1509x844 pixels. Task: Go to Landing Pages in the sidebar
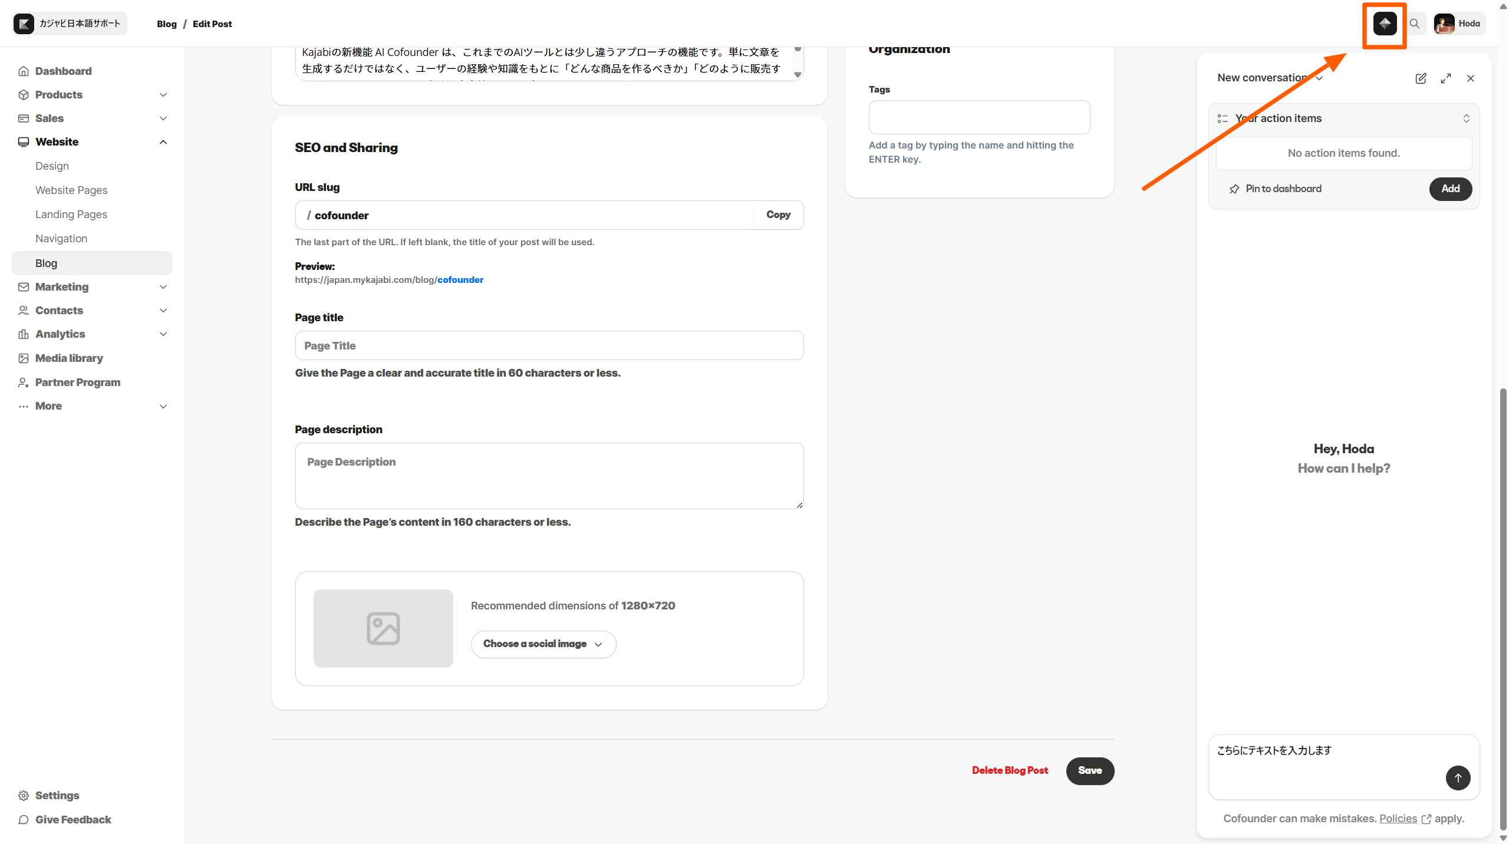click(71, 215)
